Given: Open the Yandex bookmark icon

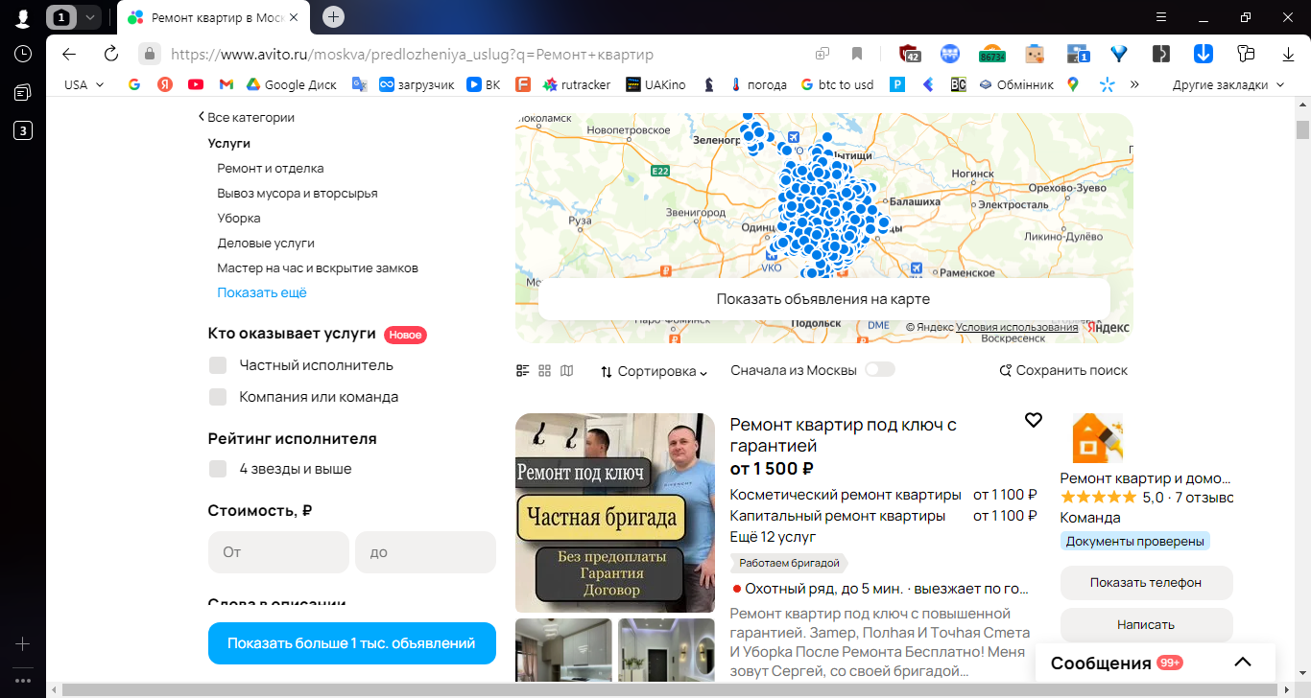Looking at the screenshot, I should click(165, 84).
